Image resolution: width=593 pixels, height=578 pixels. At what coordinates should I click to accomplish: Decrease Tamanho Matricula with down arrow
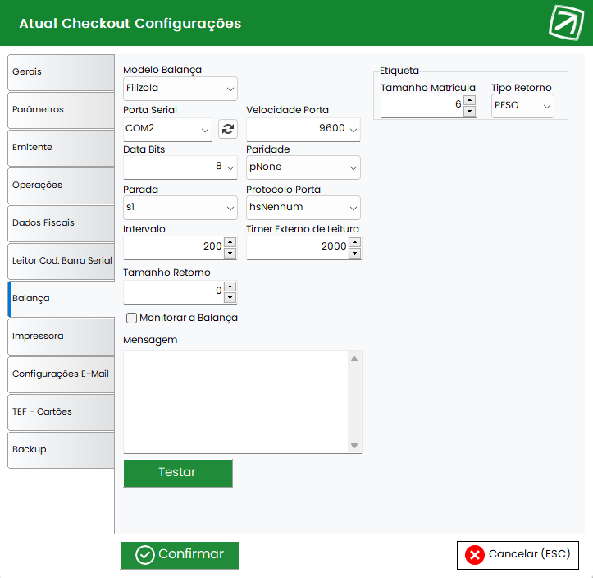[469, 111]
